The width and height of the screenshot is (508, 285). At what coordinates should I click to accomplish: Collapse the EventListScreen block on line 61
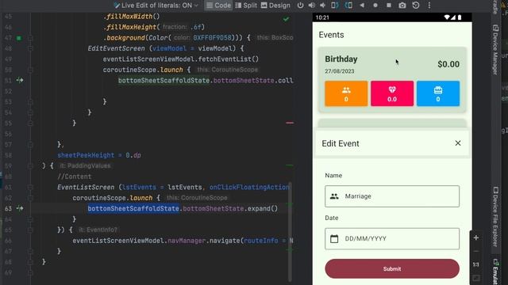pyautogui.click(x=30, y=187)
